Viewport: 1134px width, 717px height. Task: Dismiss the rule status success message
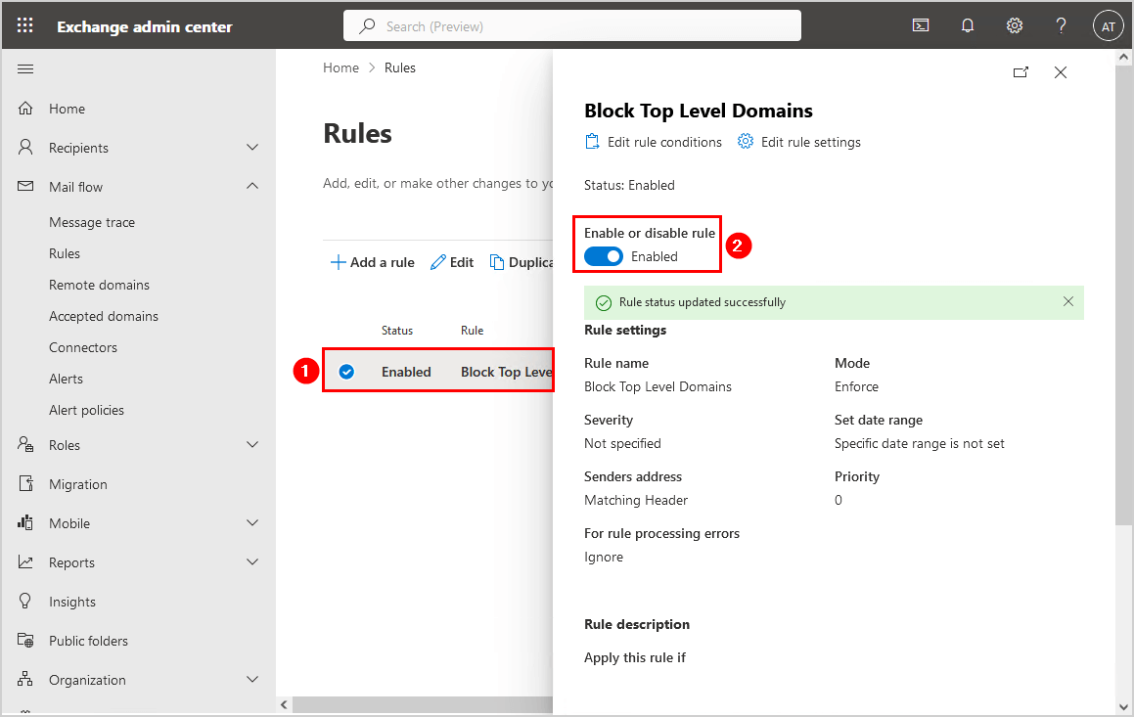(x=1068, y=302)
